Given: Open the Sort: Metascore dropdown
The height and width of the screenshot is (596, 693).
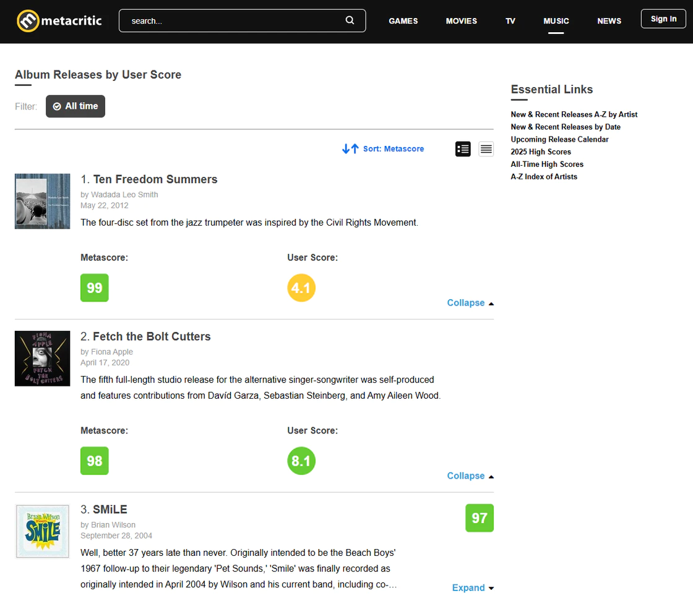Looking at the screenshot, I should pos(393,149).
